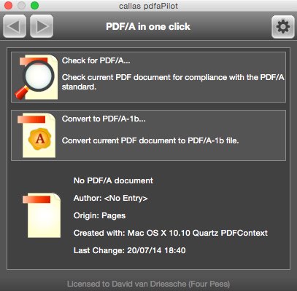Image resolution: width=297 pixels, height=291 pixels.
Task: Click the PDF/A seal document icon
Action: point(36,135)
